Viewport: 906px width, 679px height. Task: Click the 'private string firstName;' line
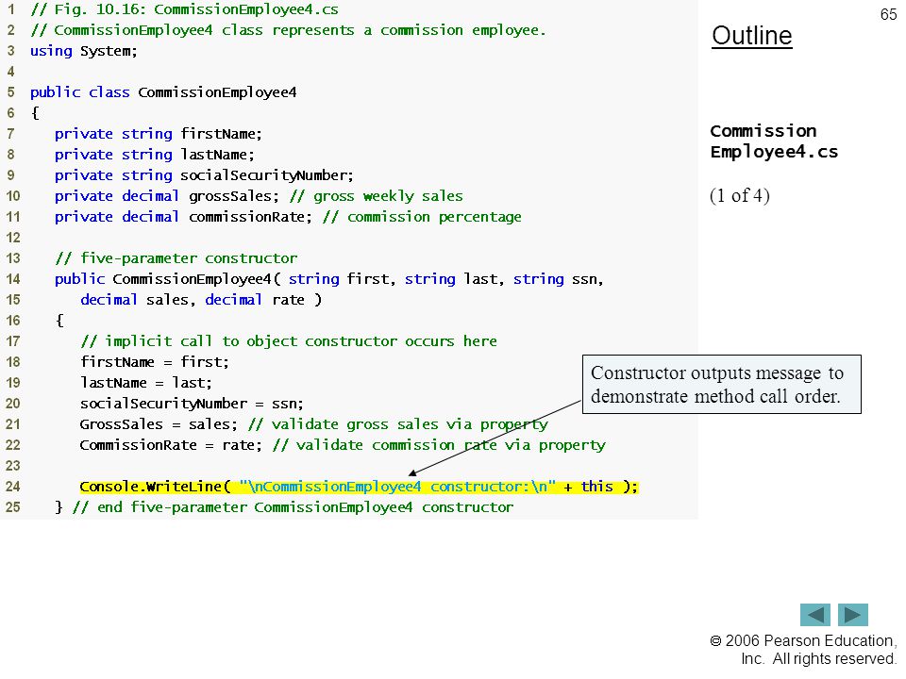coord(159,134)
